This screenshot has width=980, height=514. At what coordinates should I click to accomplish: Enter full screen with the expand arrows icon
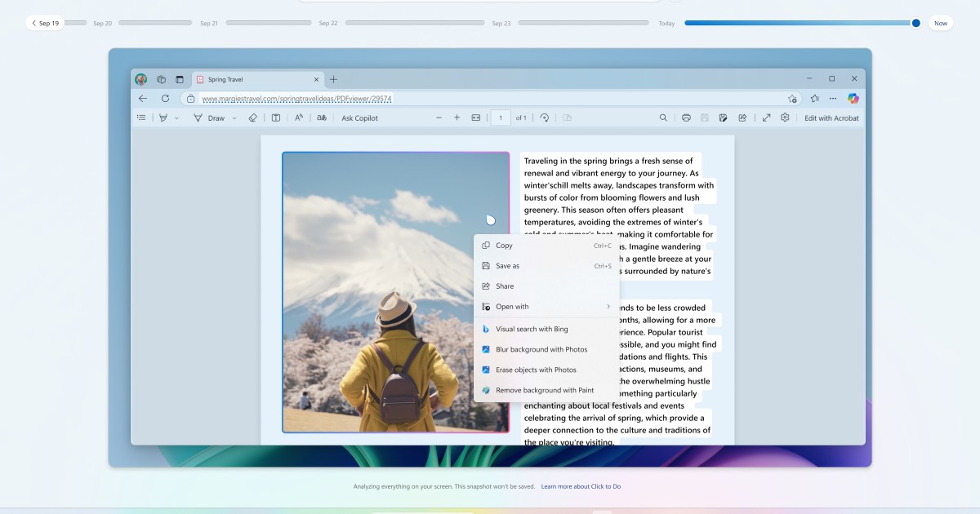766,118
